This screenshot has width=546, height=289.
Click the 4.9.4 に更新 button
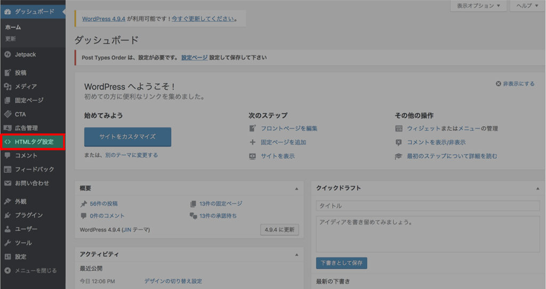(x=279, y=229)
